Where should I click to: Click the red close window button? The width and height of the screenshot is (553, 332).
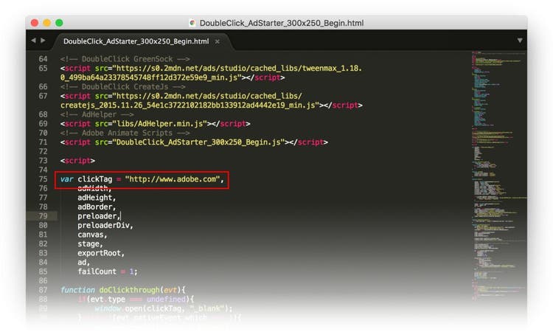[x=35, y=23]
